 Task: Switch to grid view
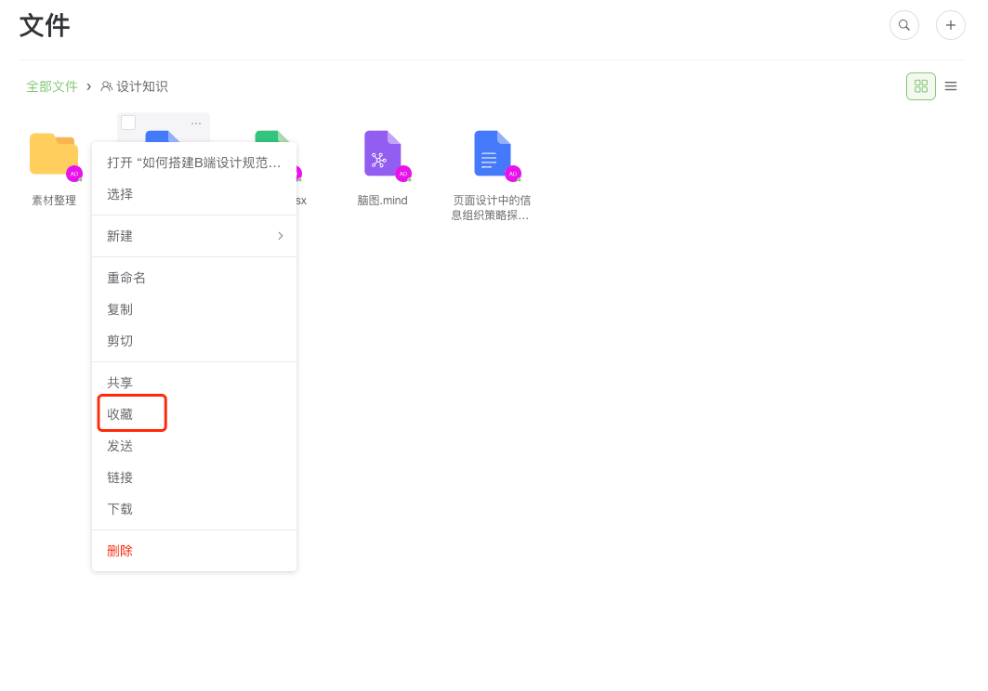click(920, 86)
